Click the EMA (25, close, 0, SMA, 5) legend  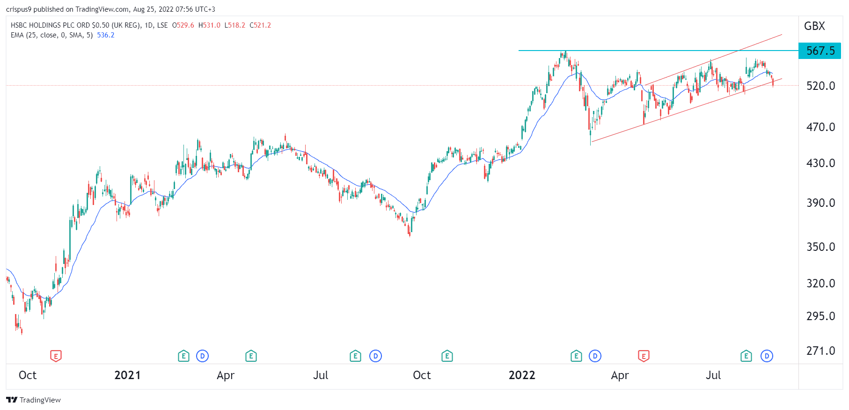(51, 35)
